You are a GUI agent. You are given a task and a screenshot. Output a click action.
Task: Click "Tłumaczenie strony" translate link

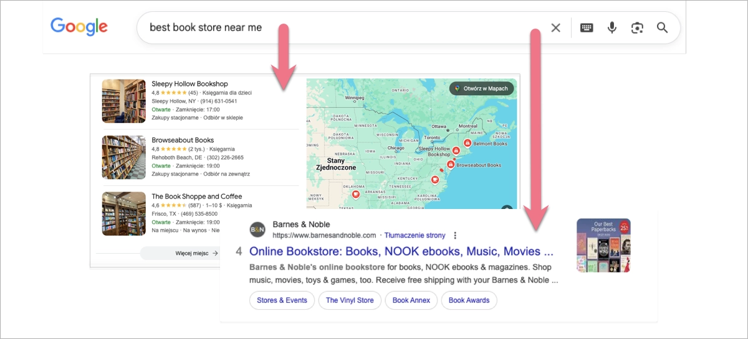pyautogui.click(x=415, y=236)
